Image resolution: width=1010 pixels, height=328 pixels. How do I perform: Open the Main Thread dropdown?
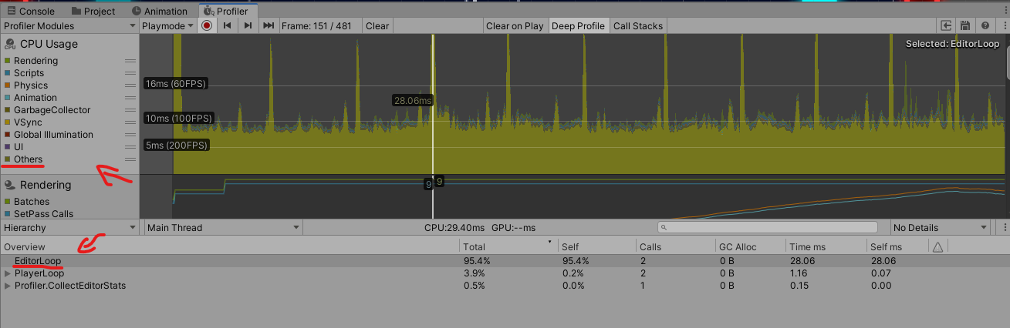[x=223, y=228]
